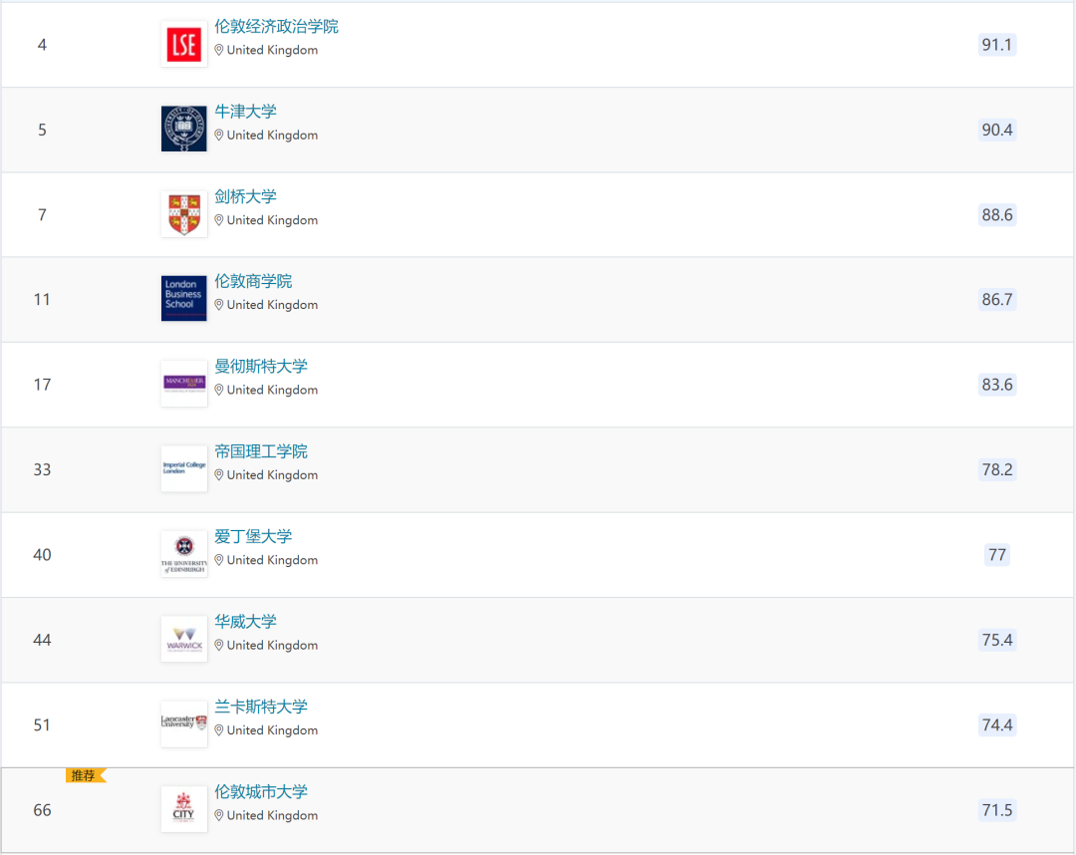
Task: Click the 推荐 badge on rank 66
Action: 86,775
